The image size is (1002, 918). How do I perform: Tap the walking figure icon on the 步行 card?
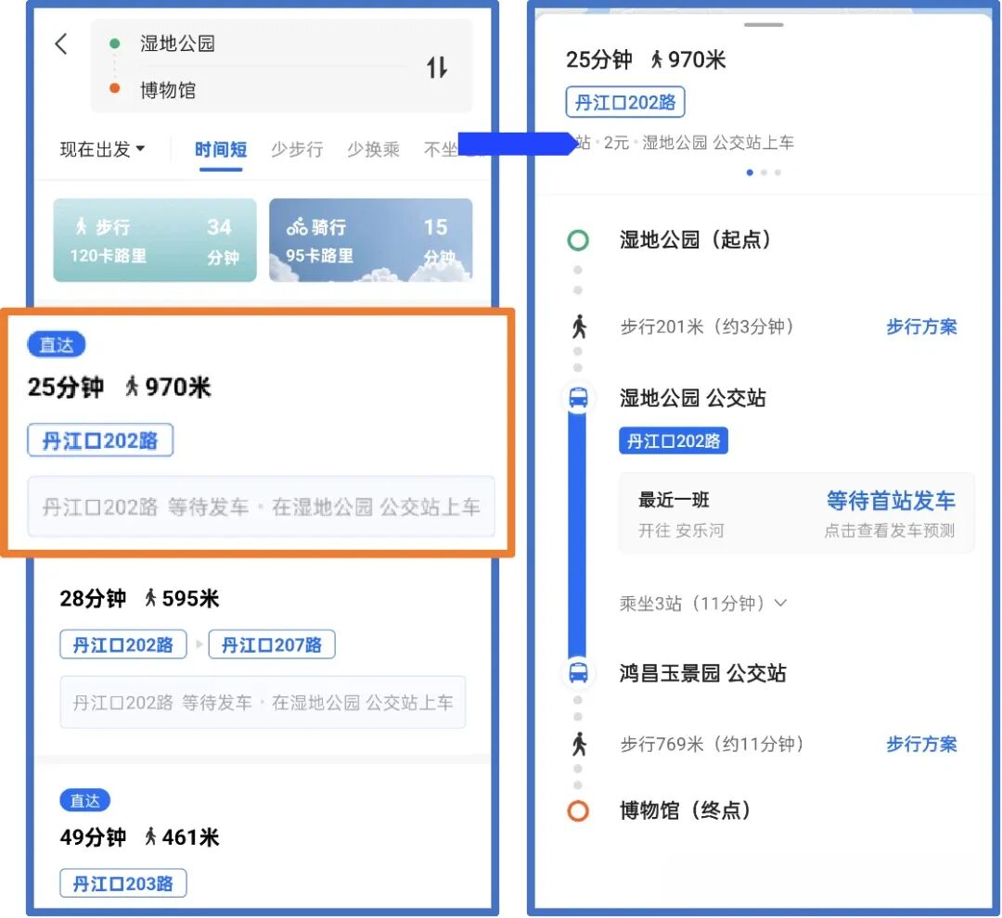coord(82,226)
